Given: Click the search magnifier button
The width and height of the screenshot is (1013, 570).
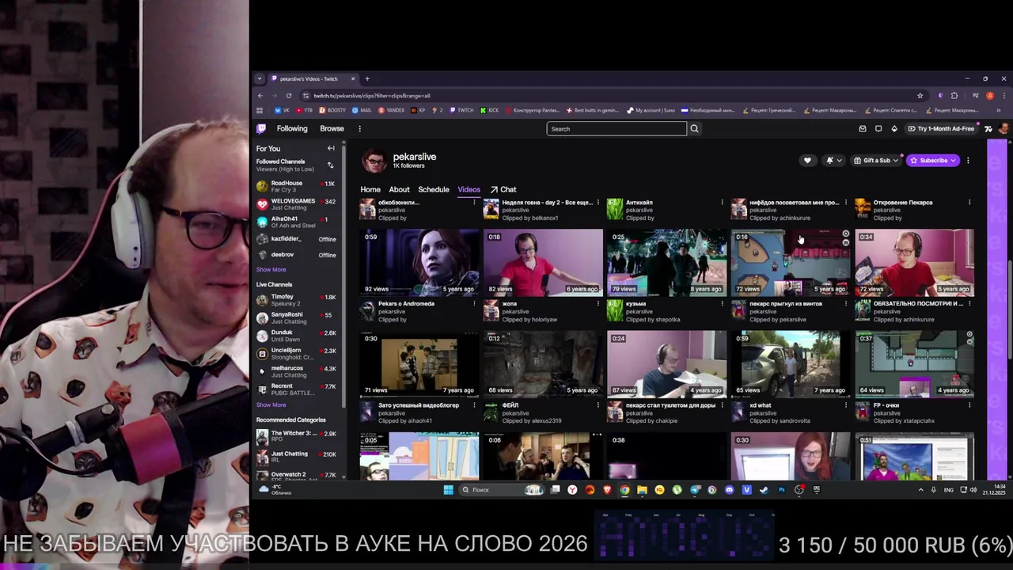Looking at the screenshot, I should [694, 128].
